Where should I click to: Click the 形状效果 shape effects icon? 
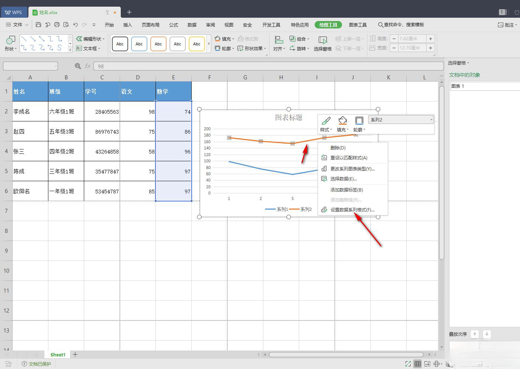click(x=240, y=48)
